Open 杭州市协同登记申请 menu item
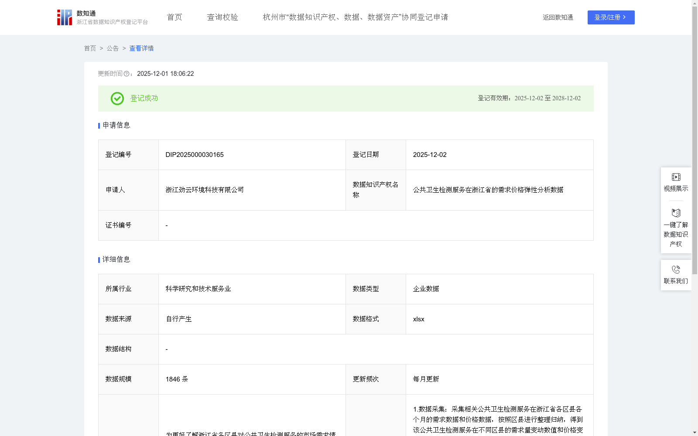 pos(356,17)
